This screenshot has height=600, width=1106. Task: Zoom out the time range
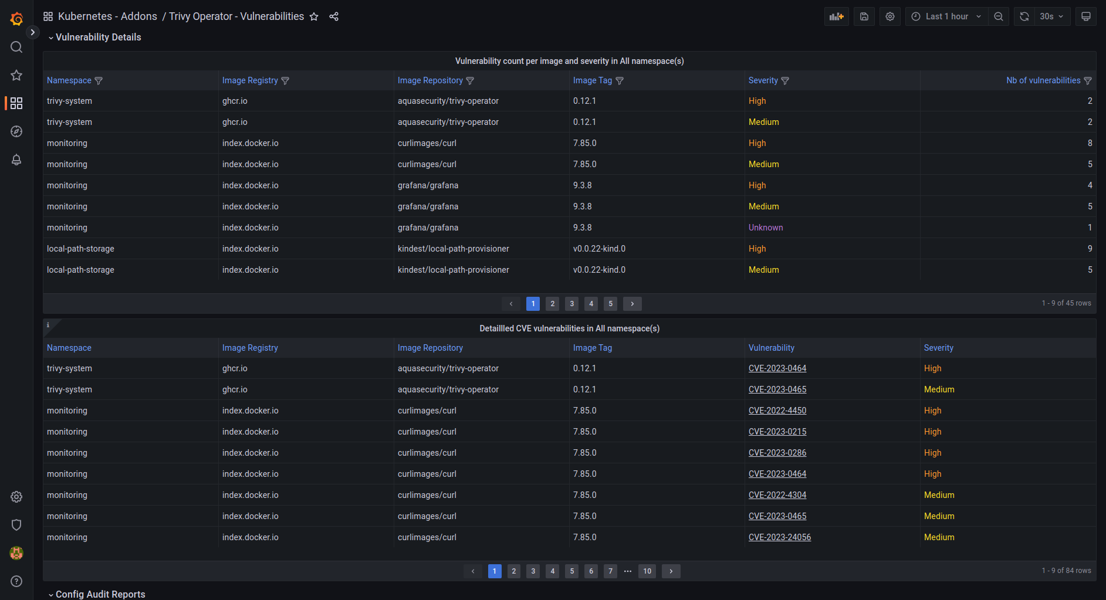[x=999, y=16]
